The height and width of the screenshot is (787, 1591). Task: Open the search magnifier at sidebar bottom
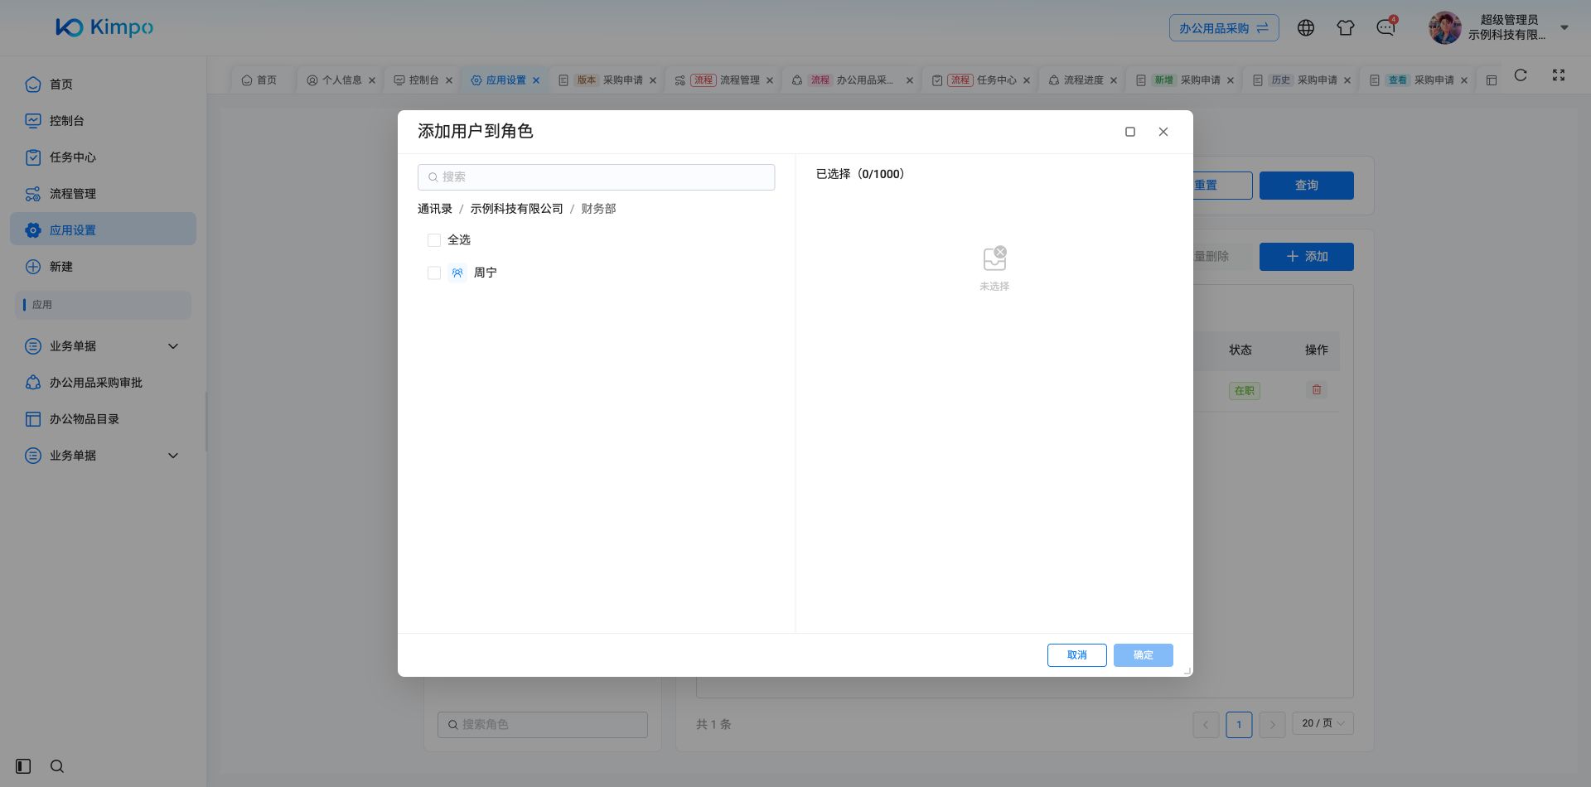[57, 766]
